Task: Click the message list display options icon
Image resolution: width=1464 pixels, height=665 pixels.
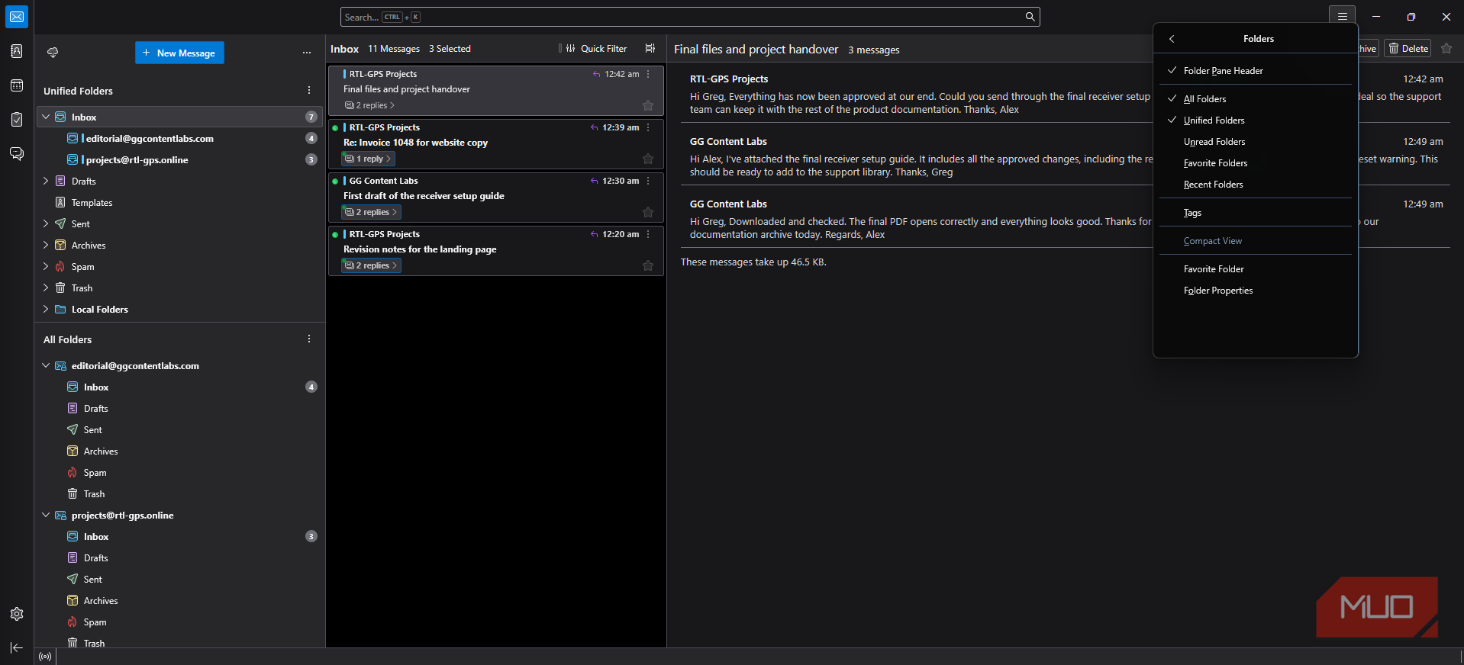Action: (x=650, y=48)
